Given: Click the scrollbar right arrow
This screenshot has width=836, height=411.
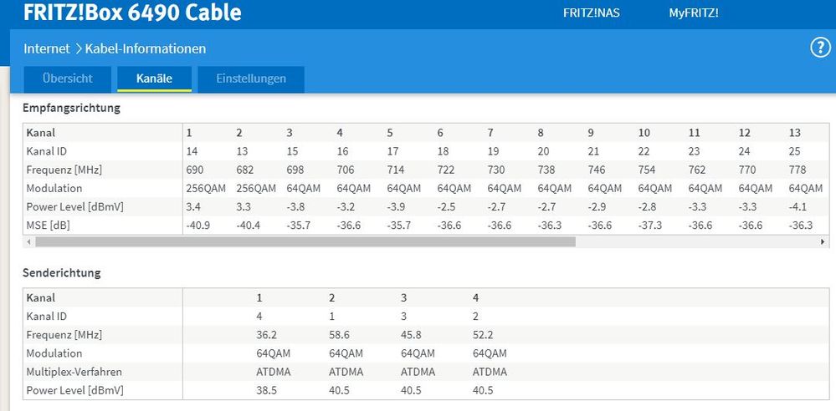Looking at the screenshot, I should (x=823, y=241).
